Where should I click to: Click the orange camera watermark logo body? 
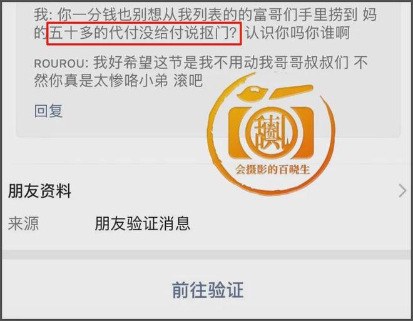click(272, 132)
